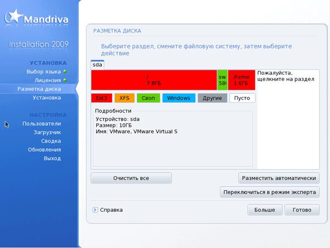Screen dimensions: 330x248
Task: Choose the Другие filesystem type swatch
Action: pyautogui.click(x=212, y=98)
